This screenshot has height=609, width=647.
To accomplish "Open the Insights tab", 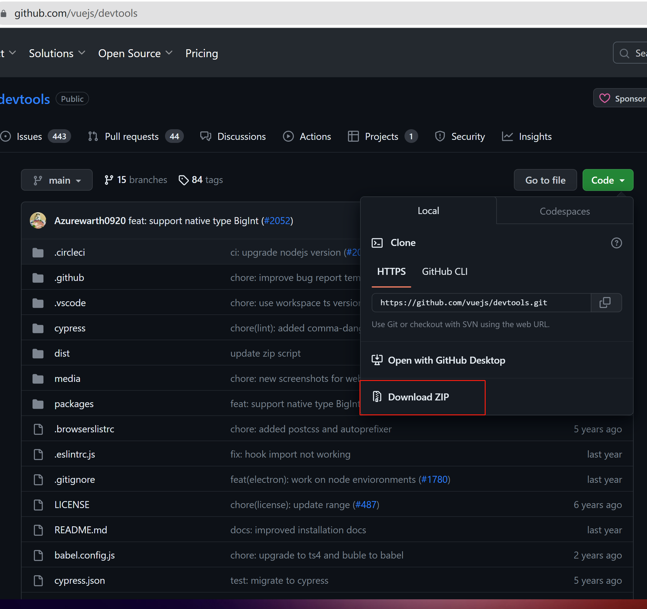I will [x=527, y=137].
